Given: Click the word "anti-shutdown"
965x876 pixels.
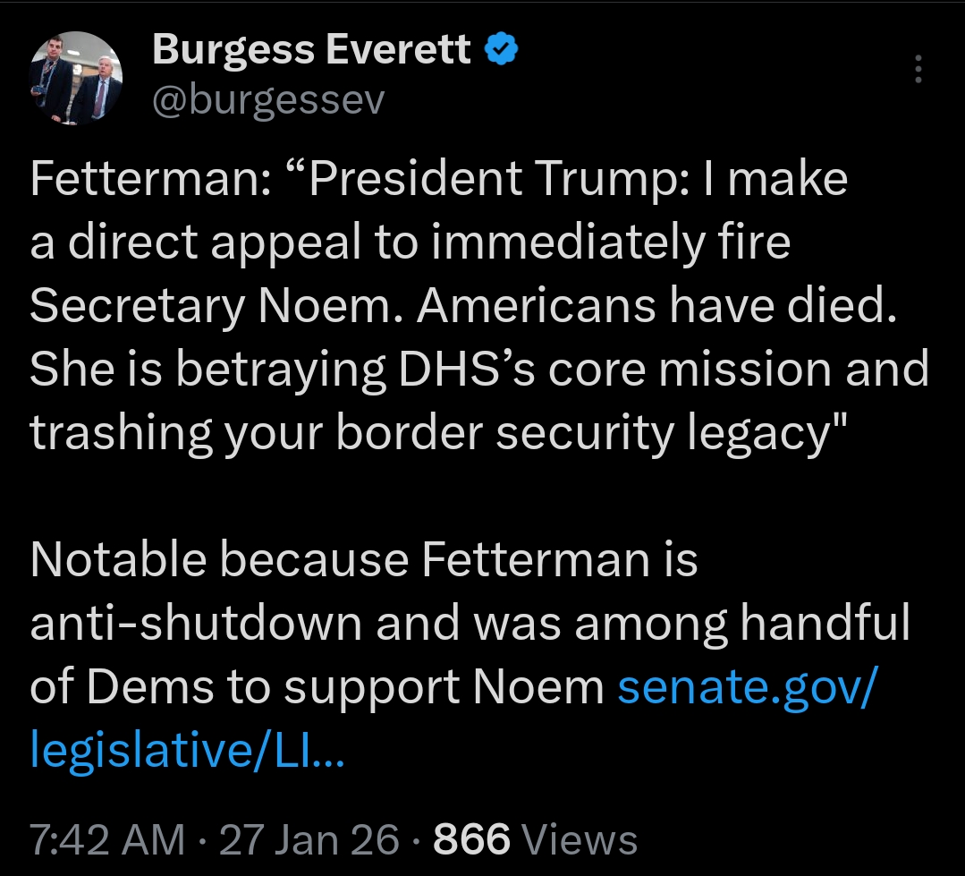Looking at the screenshot, I should click(197, 624).
